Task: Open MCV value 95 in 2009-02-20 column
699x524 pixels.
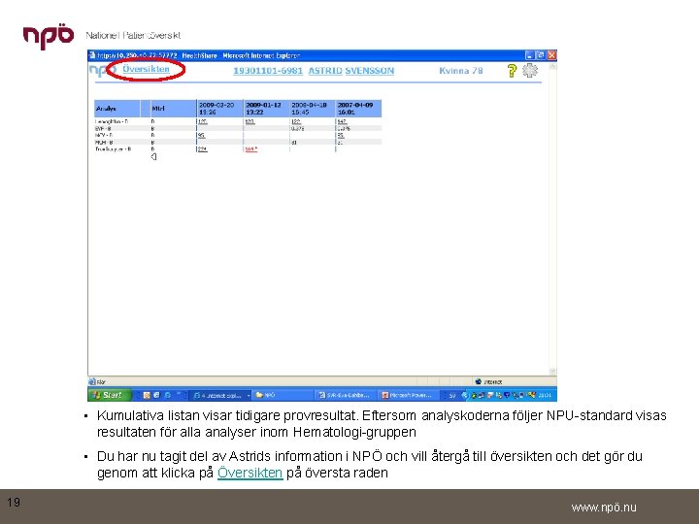Action: (202, 135)
